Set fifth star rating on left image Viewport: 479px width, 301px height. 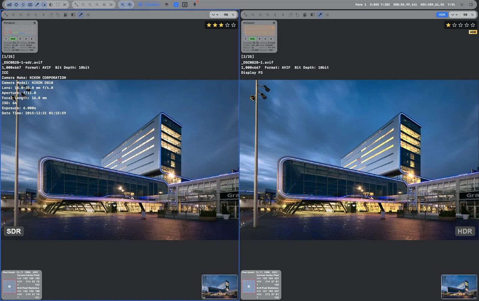234,25
